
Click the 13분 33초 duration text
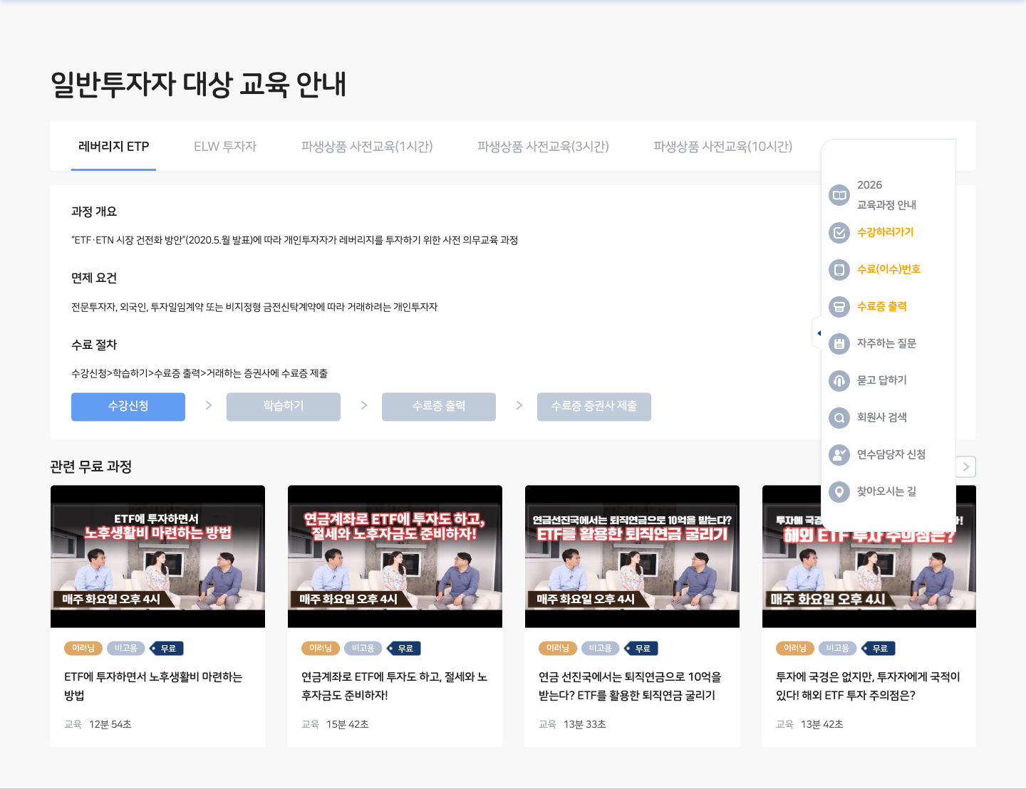click(x=585, y=724)
